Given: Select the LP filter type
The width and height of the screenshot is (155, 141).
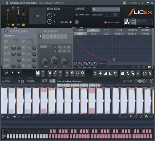Looking at the screenshot, I should click(x=55, y=47).
